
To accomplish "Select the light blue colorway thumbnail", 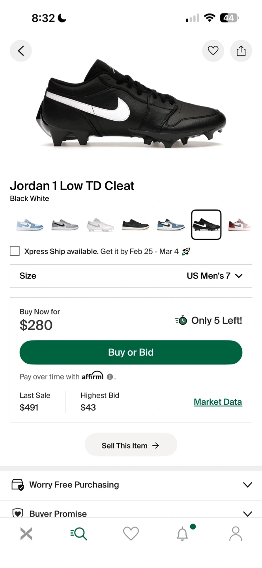I will pos(30,225).
